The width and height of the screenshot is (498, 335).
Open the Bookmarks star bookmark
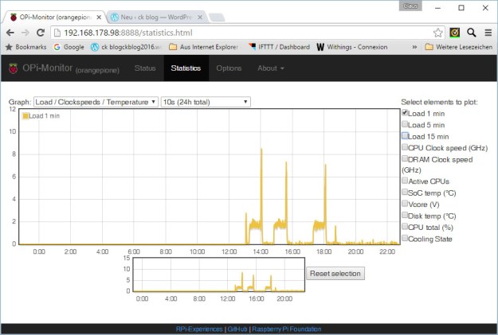(x=26, y=47)
